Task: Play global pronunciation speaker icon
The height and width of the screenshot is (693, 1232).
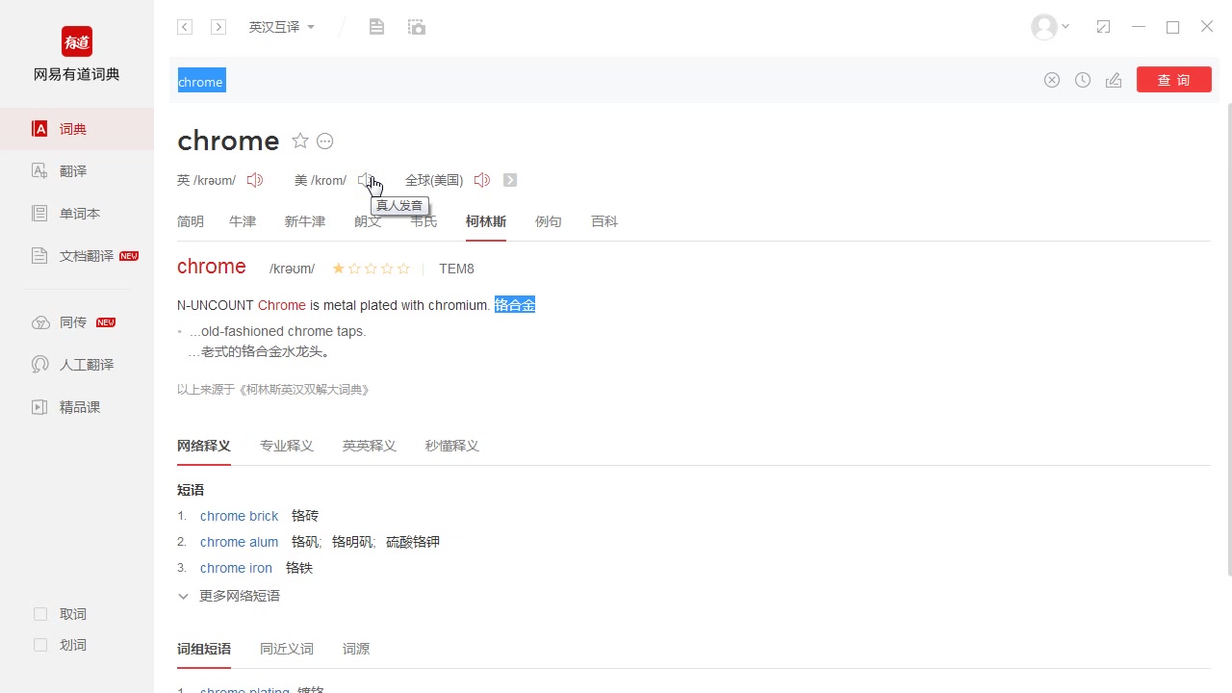Action: [482, 180]
